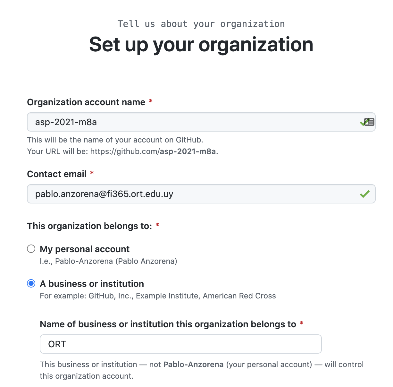Click the A business or institution label text

(92, 284)
